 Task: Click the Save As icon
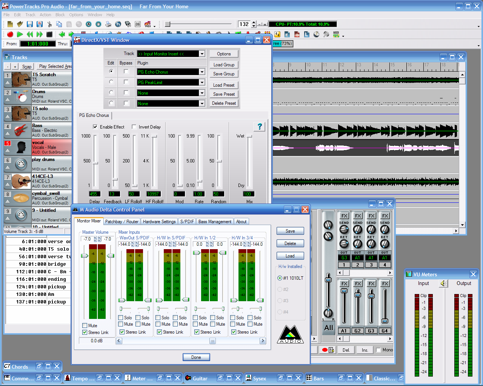click(x=40, y=24)
